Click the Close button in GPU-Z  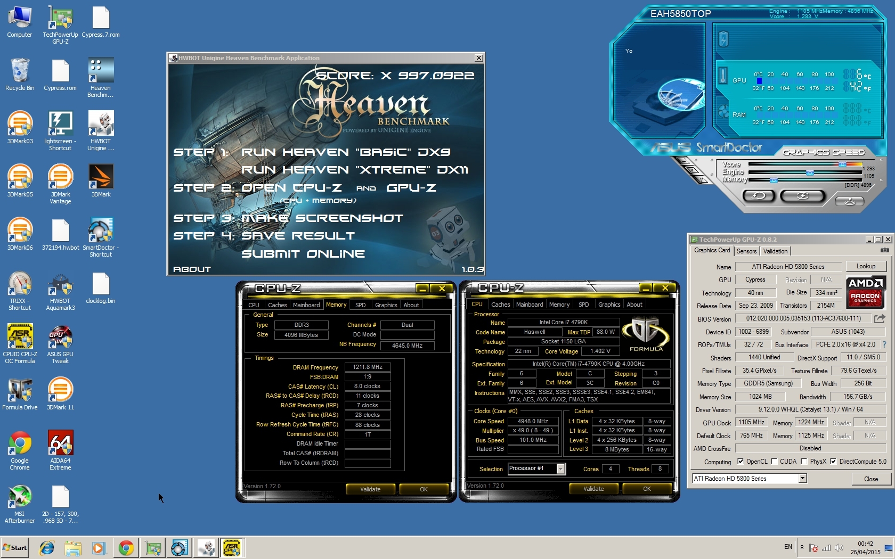tap(871, 479)
